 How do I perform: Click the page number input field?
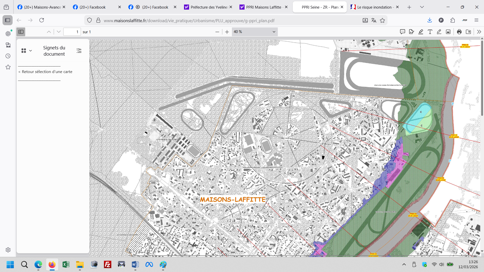(x=72, y=32)
